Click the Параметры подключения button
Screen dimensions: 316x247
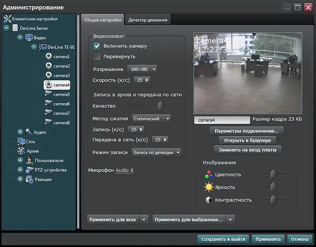(246, 131)
